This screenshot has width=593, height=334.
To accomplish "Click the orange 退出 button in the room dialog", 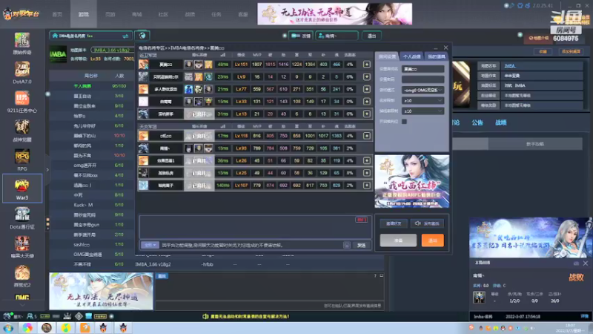I will click(432, 240).
